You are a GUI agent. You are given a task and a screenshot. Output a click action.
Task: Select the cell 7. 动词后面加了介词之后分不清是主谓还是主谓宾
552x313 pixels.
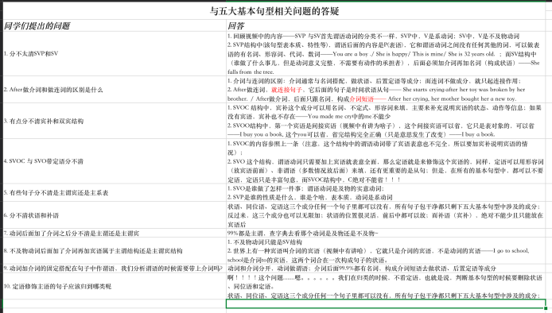tap(115, 233)
